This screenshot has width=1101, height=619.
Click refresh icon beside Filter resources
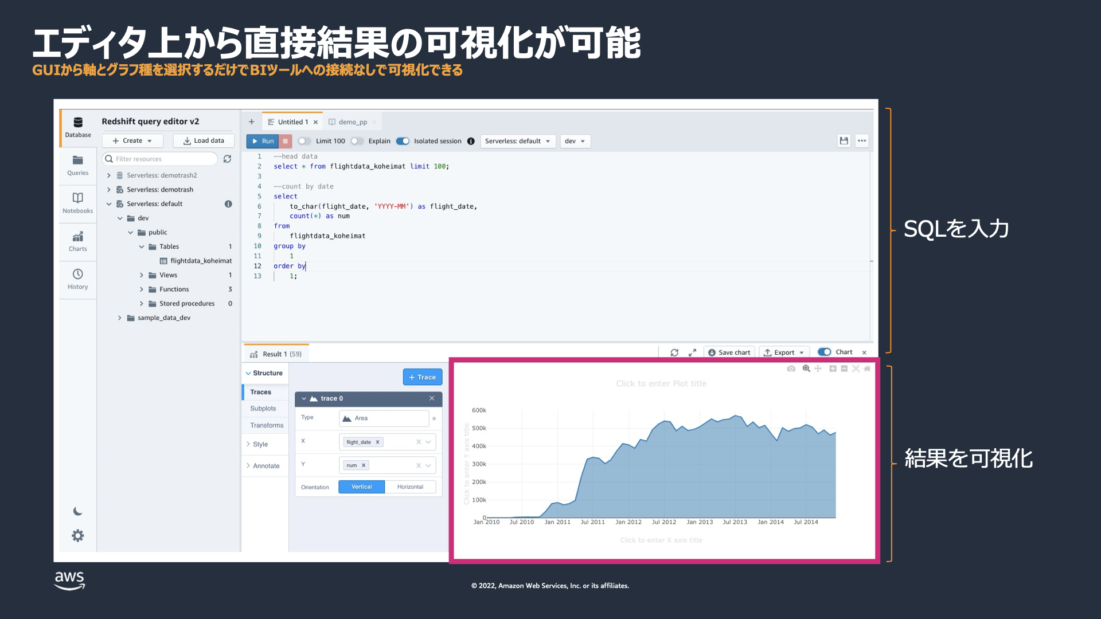(227, 159)
